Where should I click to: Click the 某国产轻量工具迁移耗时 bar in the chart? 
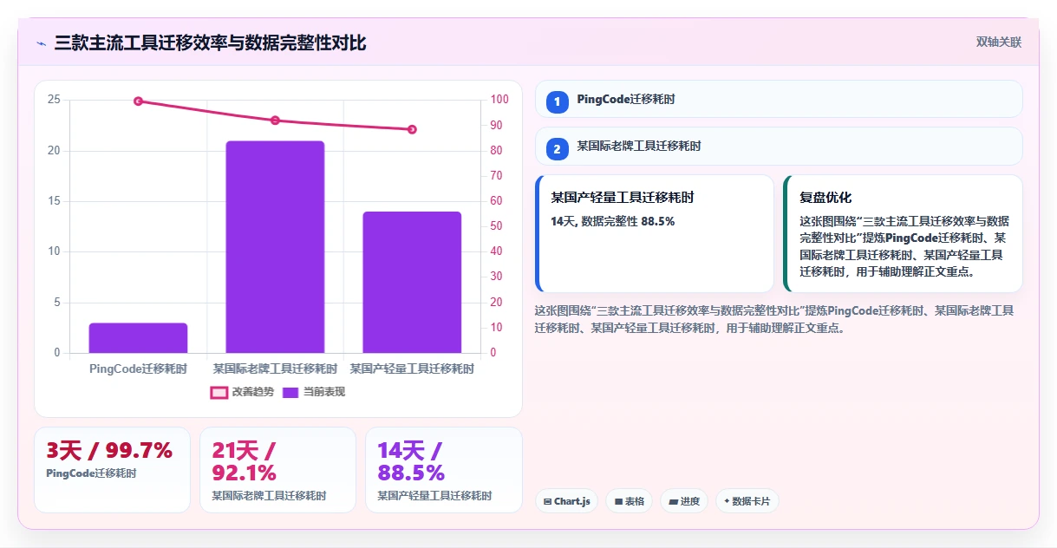(x=412, y=283)
